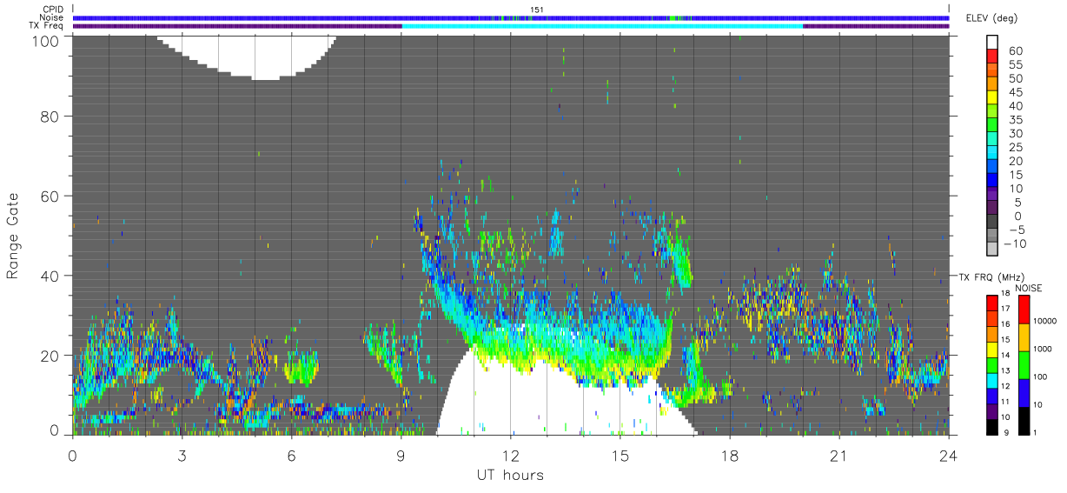The height and width of the screenshot is (493, 1067).
Task: Click the 'UT hours' x-axis title
Action: (509, 475)
